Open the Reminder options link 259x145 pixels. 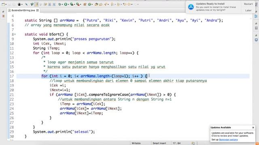(x=228, y=140)
